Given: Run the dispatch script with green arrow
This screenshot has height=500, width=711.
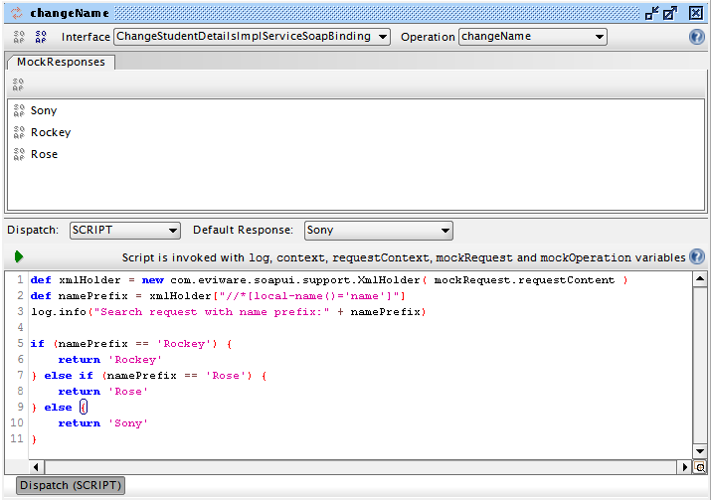Looking at the screenshot, I should pyautogui.click(x=19, y=256).
